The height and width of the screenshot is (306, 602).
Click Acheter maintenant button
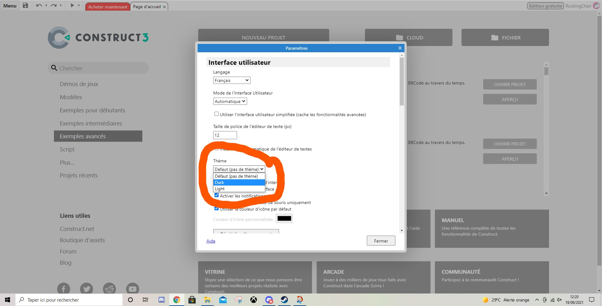pyautogui.click(x=108, y=7)
